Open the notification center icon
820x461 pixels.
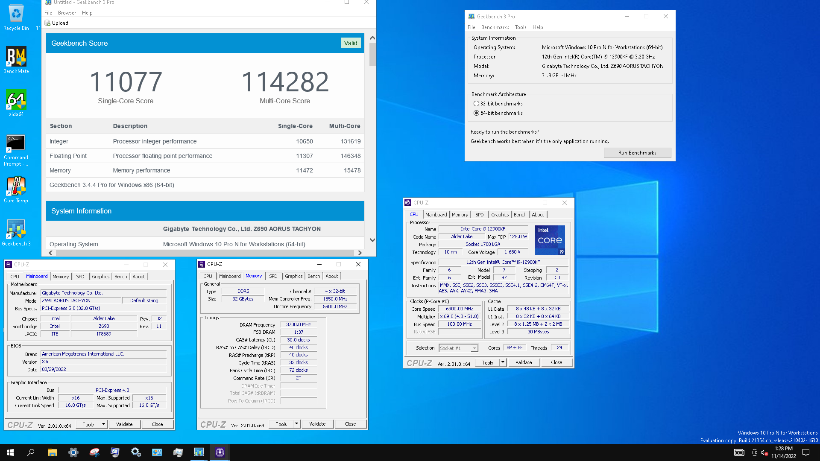click(x=806, y=452)
